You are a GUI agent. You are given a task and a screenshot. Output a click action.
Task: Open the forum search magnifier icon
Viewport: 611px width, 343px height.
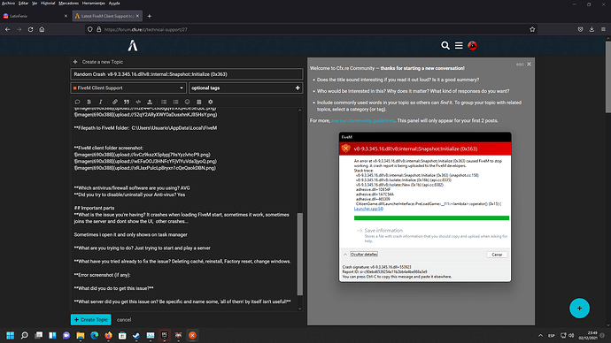tap(445, 45)
